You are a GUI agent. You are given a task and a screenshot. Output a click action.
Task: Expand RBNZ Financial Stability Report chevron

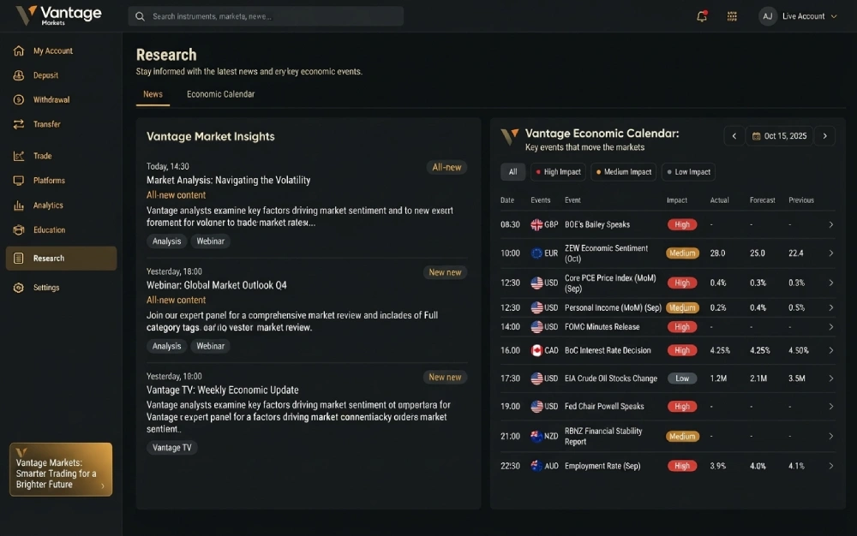point(830,436)
